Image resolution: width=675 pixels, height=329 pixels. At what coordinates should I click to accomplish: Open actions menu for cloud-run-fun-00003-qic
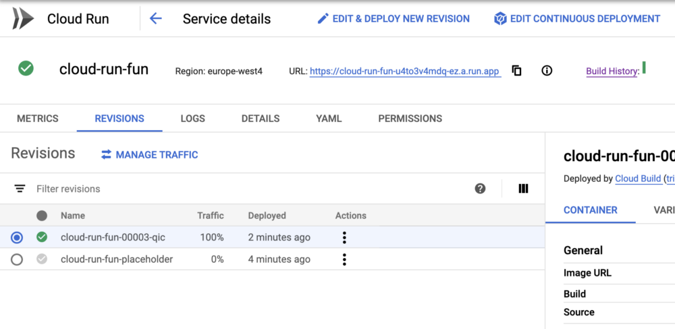[344, 237]
